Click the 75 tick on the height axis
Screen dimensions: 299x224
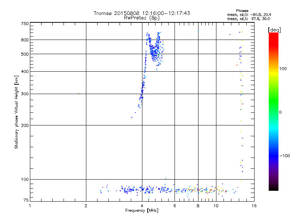point(26,200)
